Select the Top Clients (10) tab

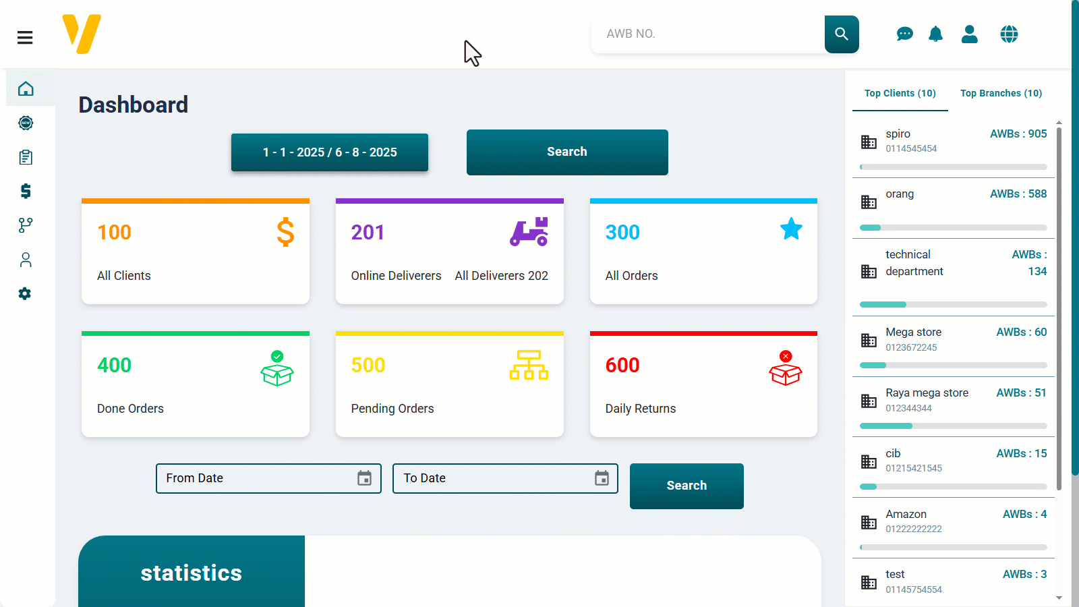(900, 93)
